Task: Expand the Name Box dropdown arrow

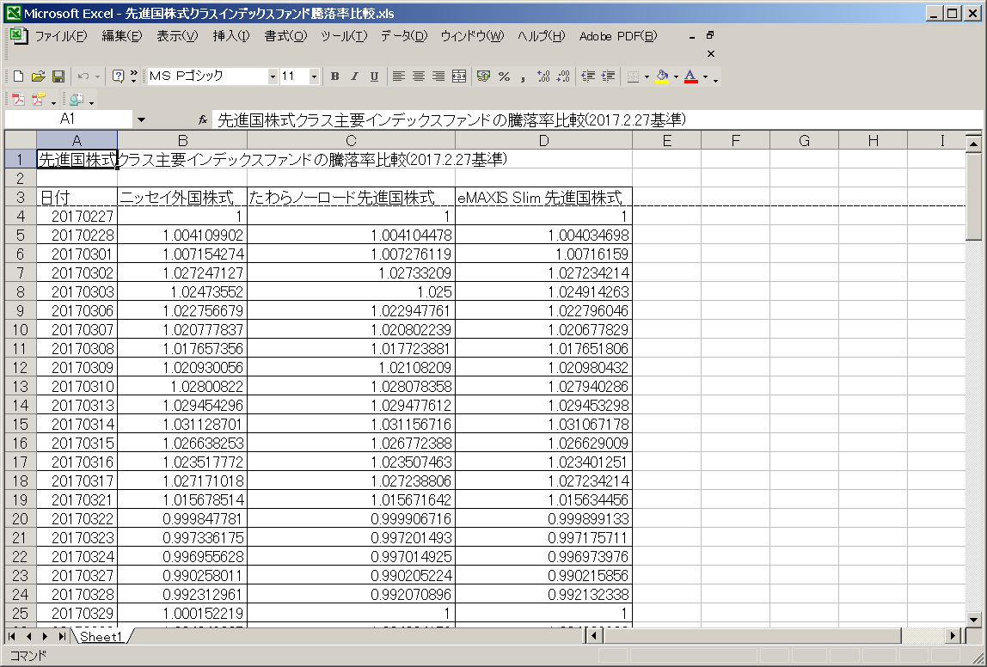Action: click(x=141, y=119)
